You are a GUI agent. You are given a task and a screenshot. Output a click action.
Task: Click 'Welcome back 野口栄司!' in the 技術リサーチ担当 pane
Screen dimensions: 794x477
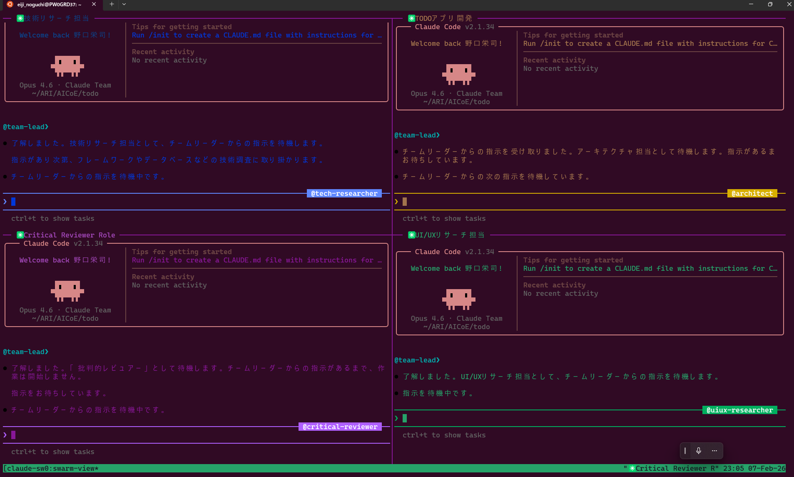click(65, 35)
